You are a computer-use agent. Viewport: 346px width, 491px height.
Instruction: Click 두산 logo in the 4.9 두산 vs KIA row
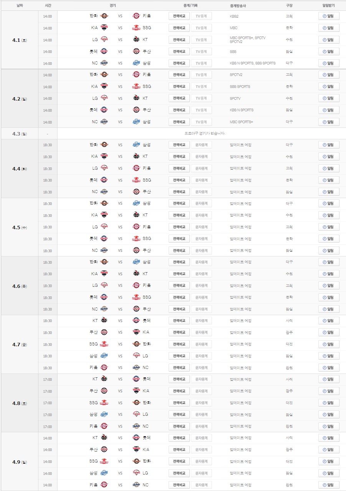tap(104, 450)
